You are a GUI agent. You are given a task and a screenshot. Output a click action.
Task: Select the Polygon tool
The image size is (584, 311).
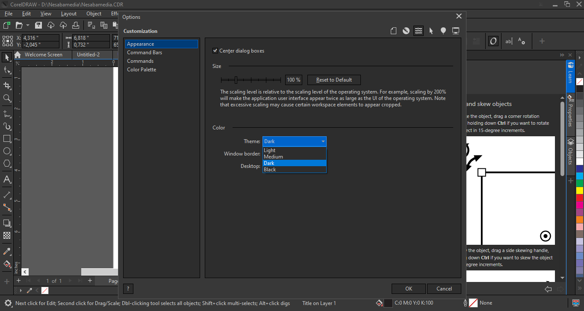pos(7,163)
